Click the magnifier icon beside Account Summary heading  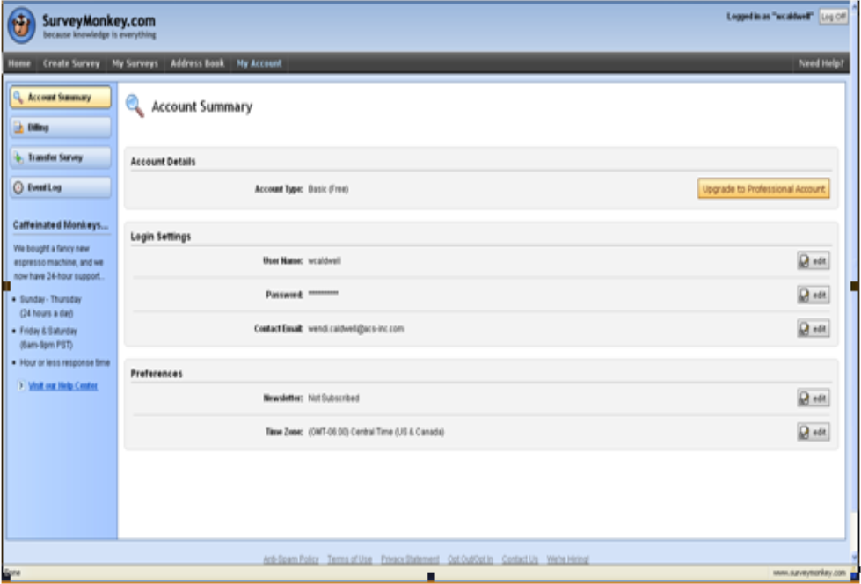pyautogui.click(x=135, y=106)
